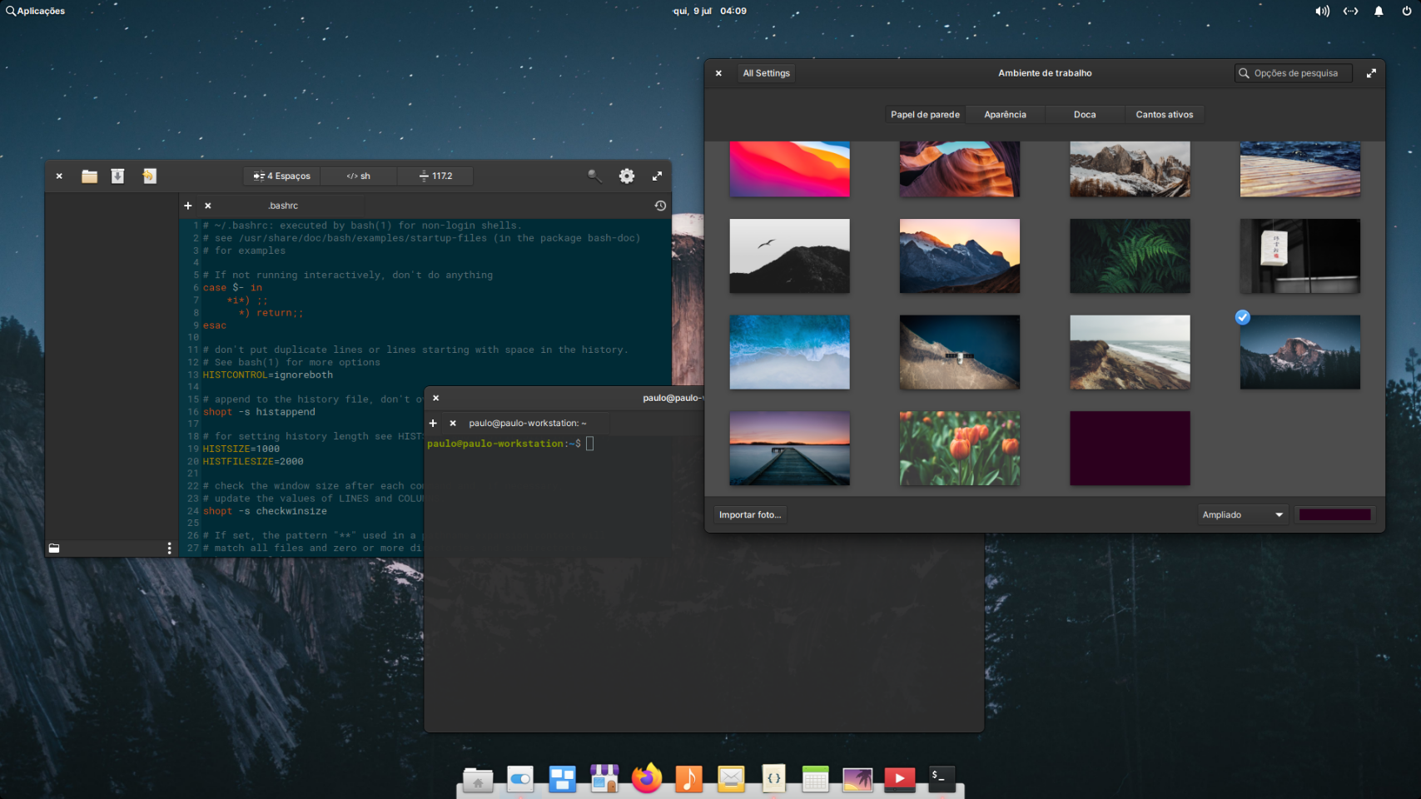Screen dimensions: 1421x799
Task: Click the save-as download icon in Code toolbar
Action: 117,176
